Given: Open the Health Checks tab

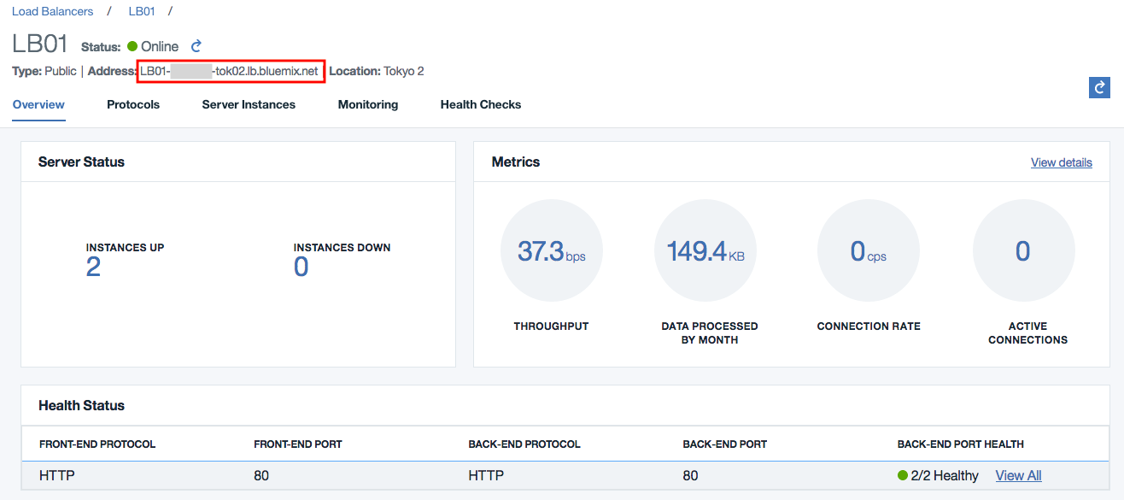Looking at the screenshot, I should pos(480,104).
